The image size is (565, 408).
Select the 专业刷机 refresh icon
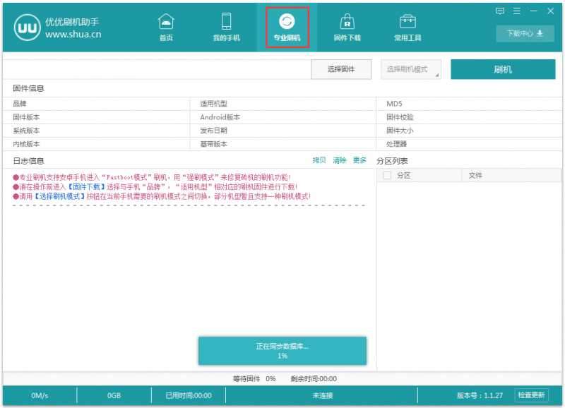coord(287,21)
